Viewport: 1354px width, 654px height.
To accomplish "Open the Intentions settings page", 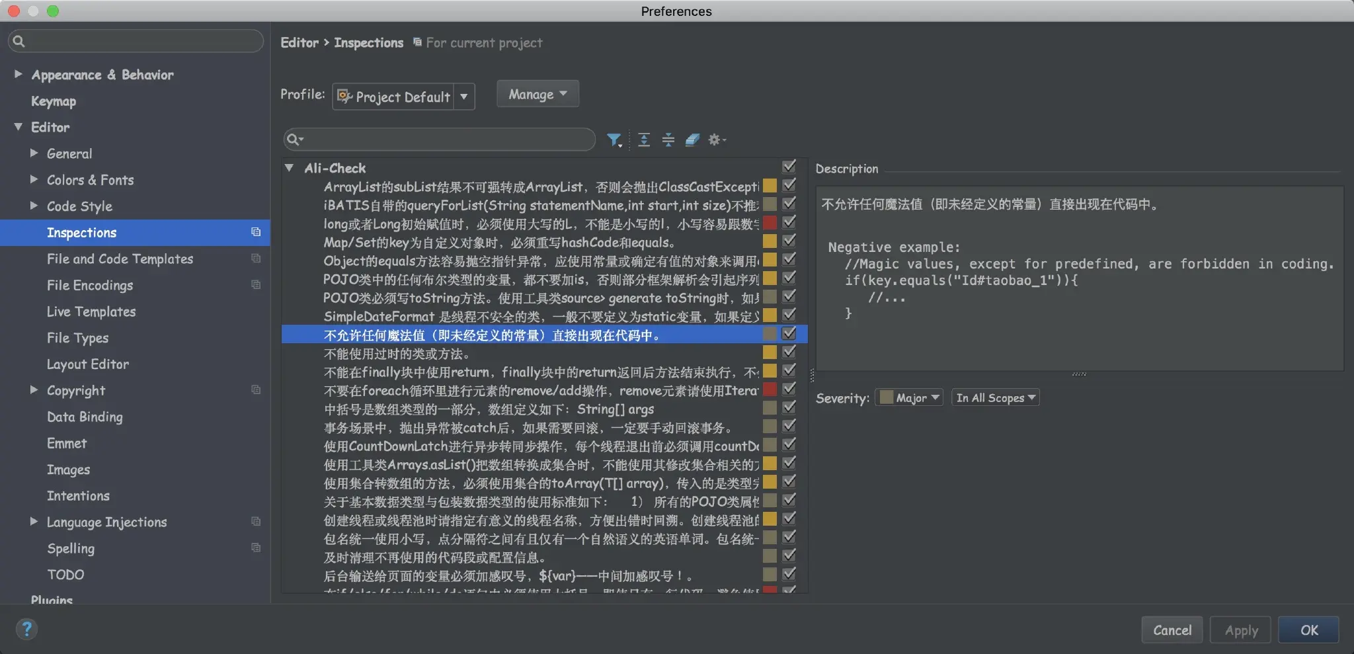I will click(78, 496).
